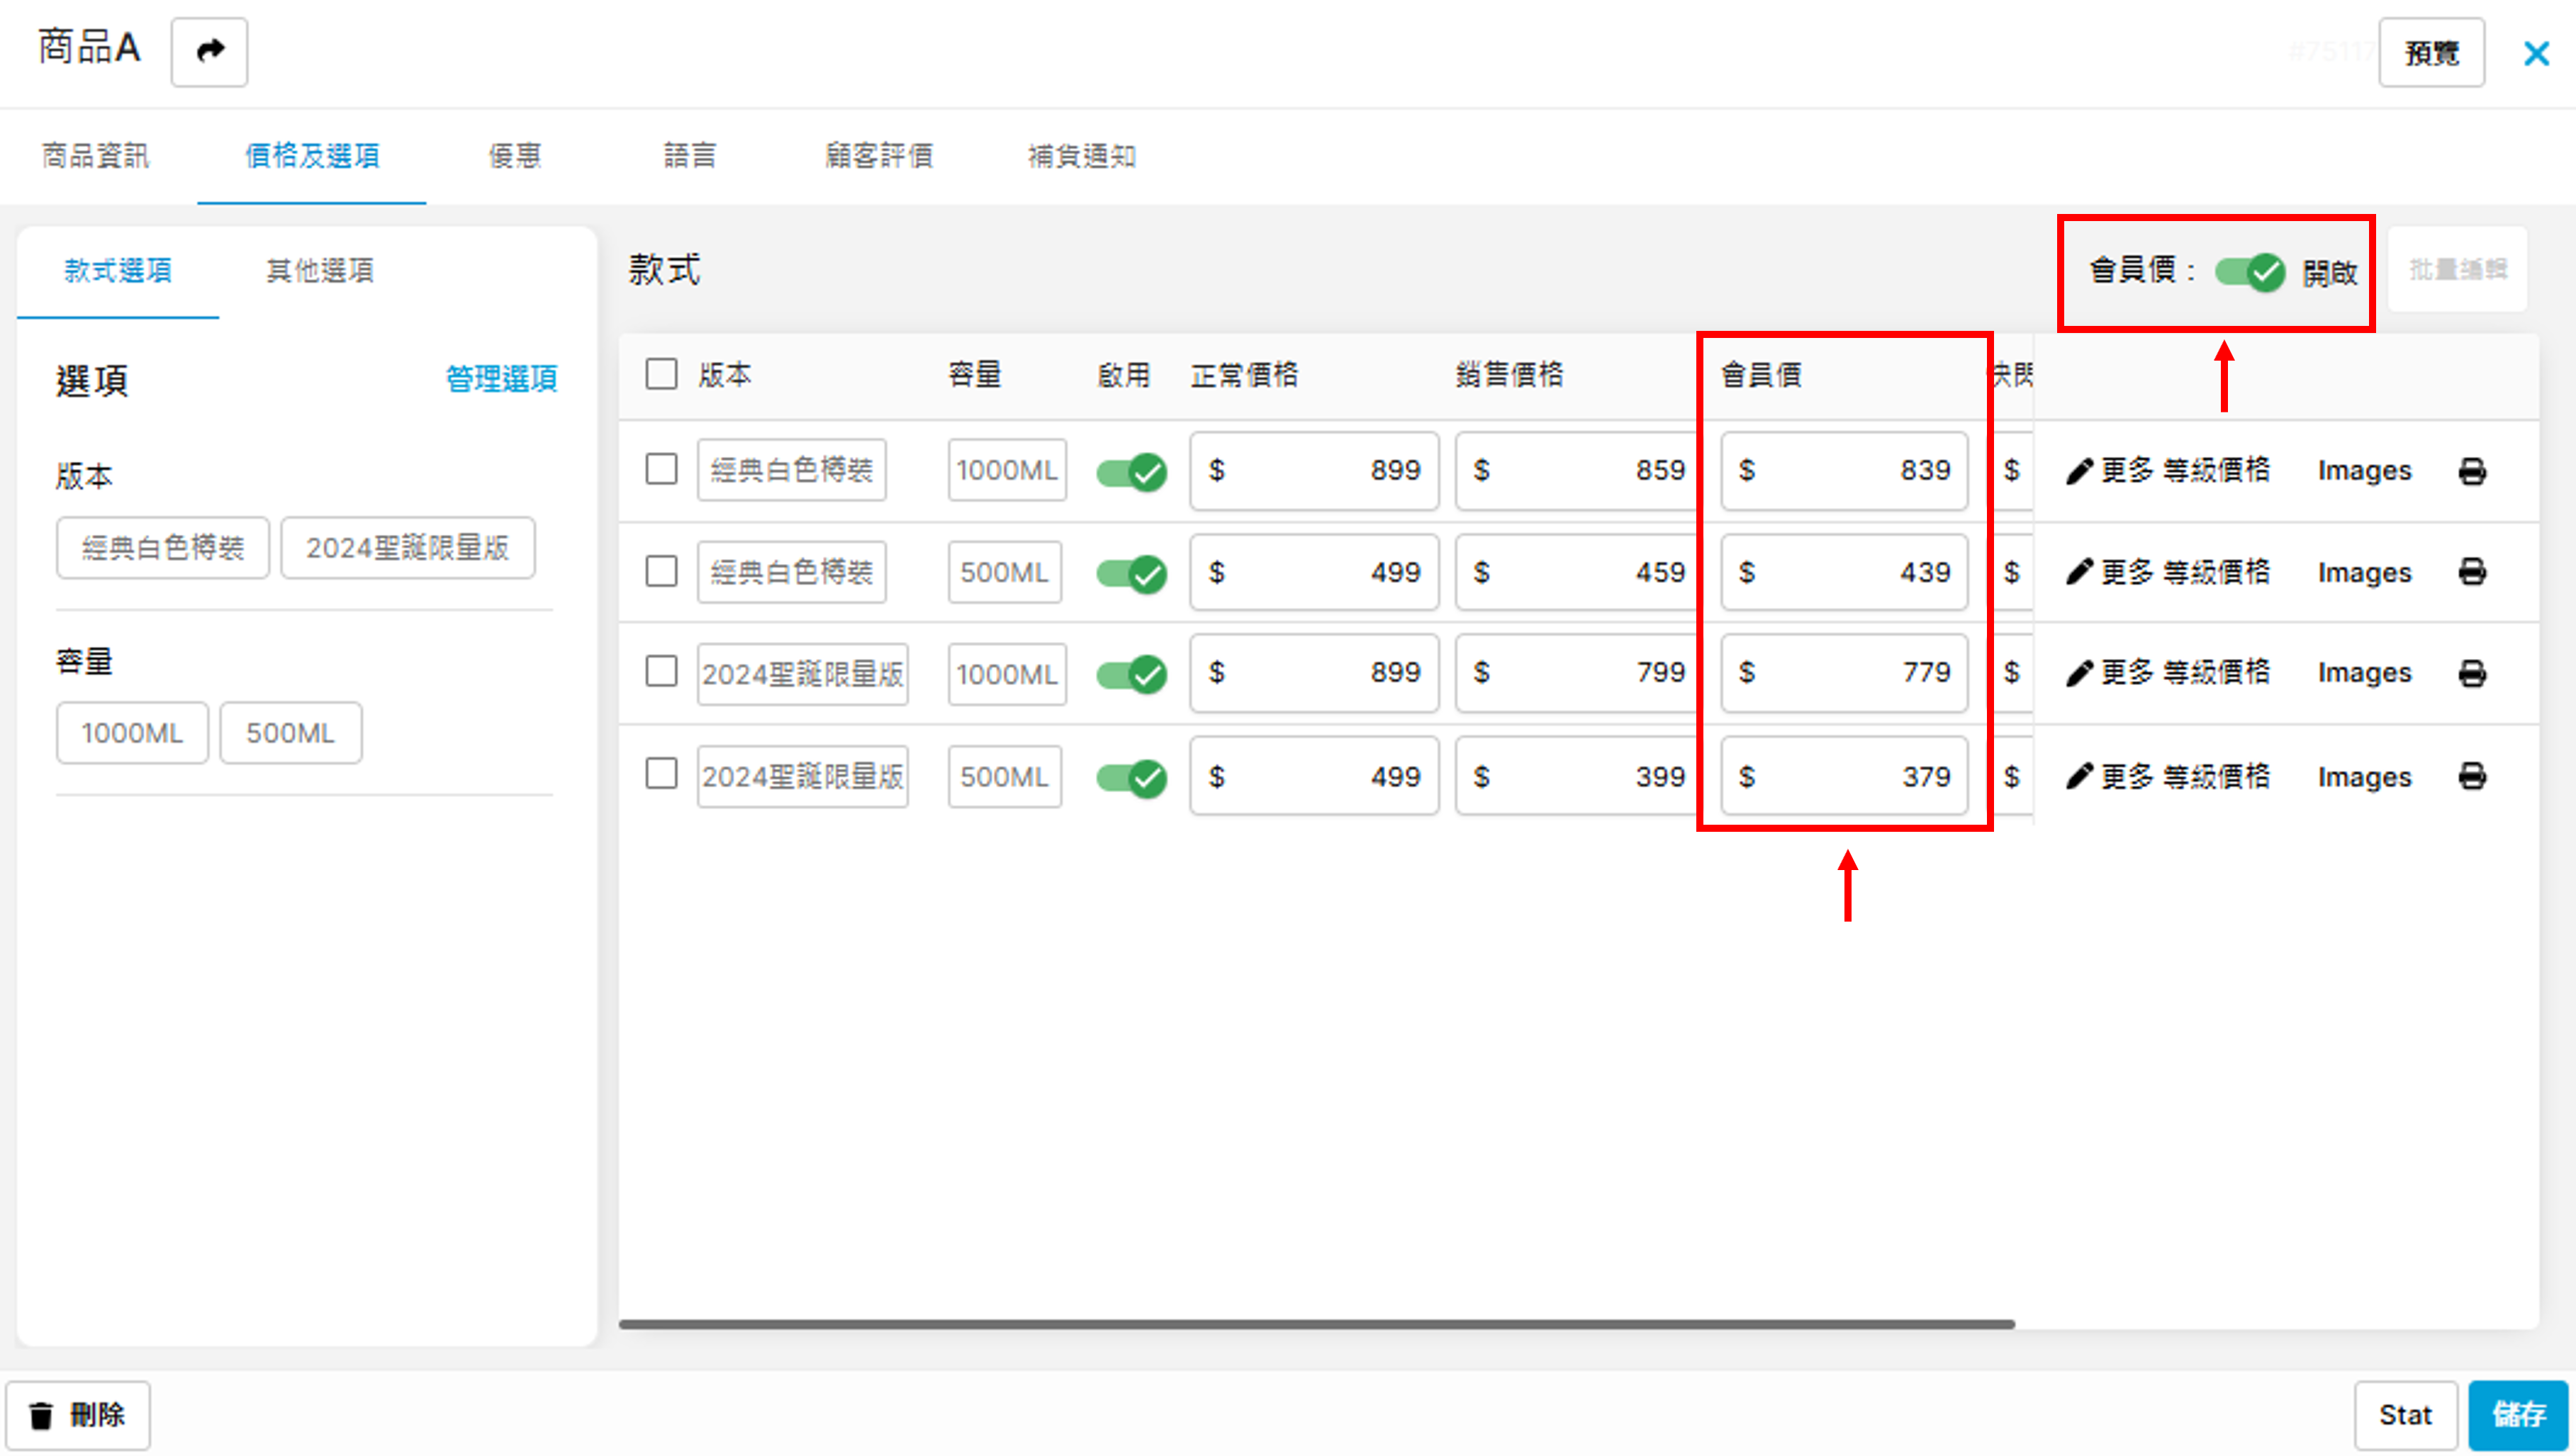The height and width of the screenshot is (1456, 2576).
Task: Close the product editor with the X icon
Action: tap(2536, 53)
